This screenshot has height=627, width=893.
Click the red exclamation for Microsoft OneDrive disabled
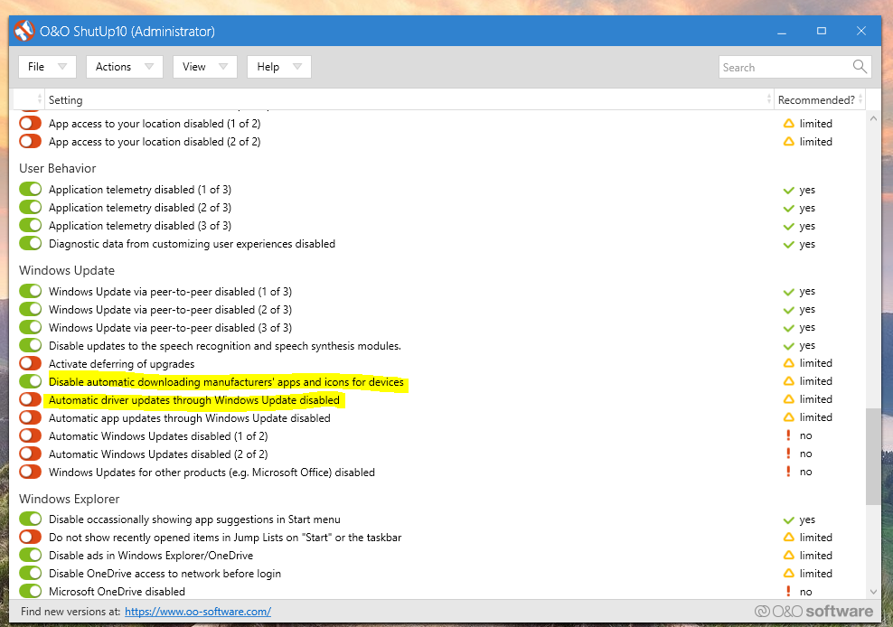[788, 592]
